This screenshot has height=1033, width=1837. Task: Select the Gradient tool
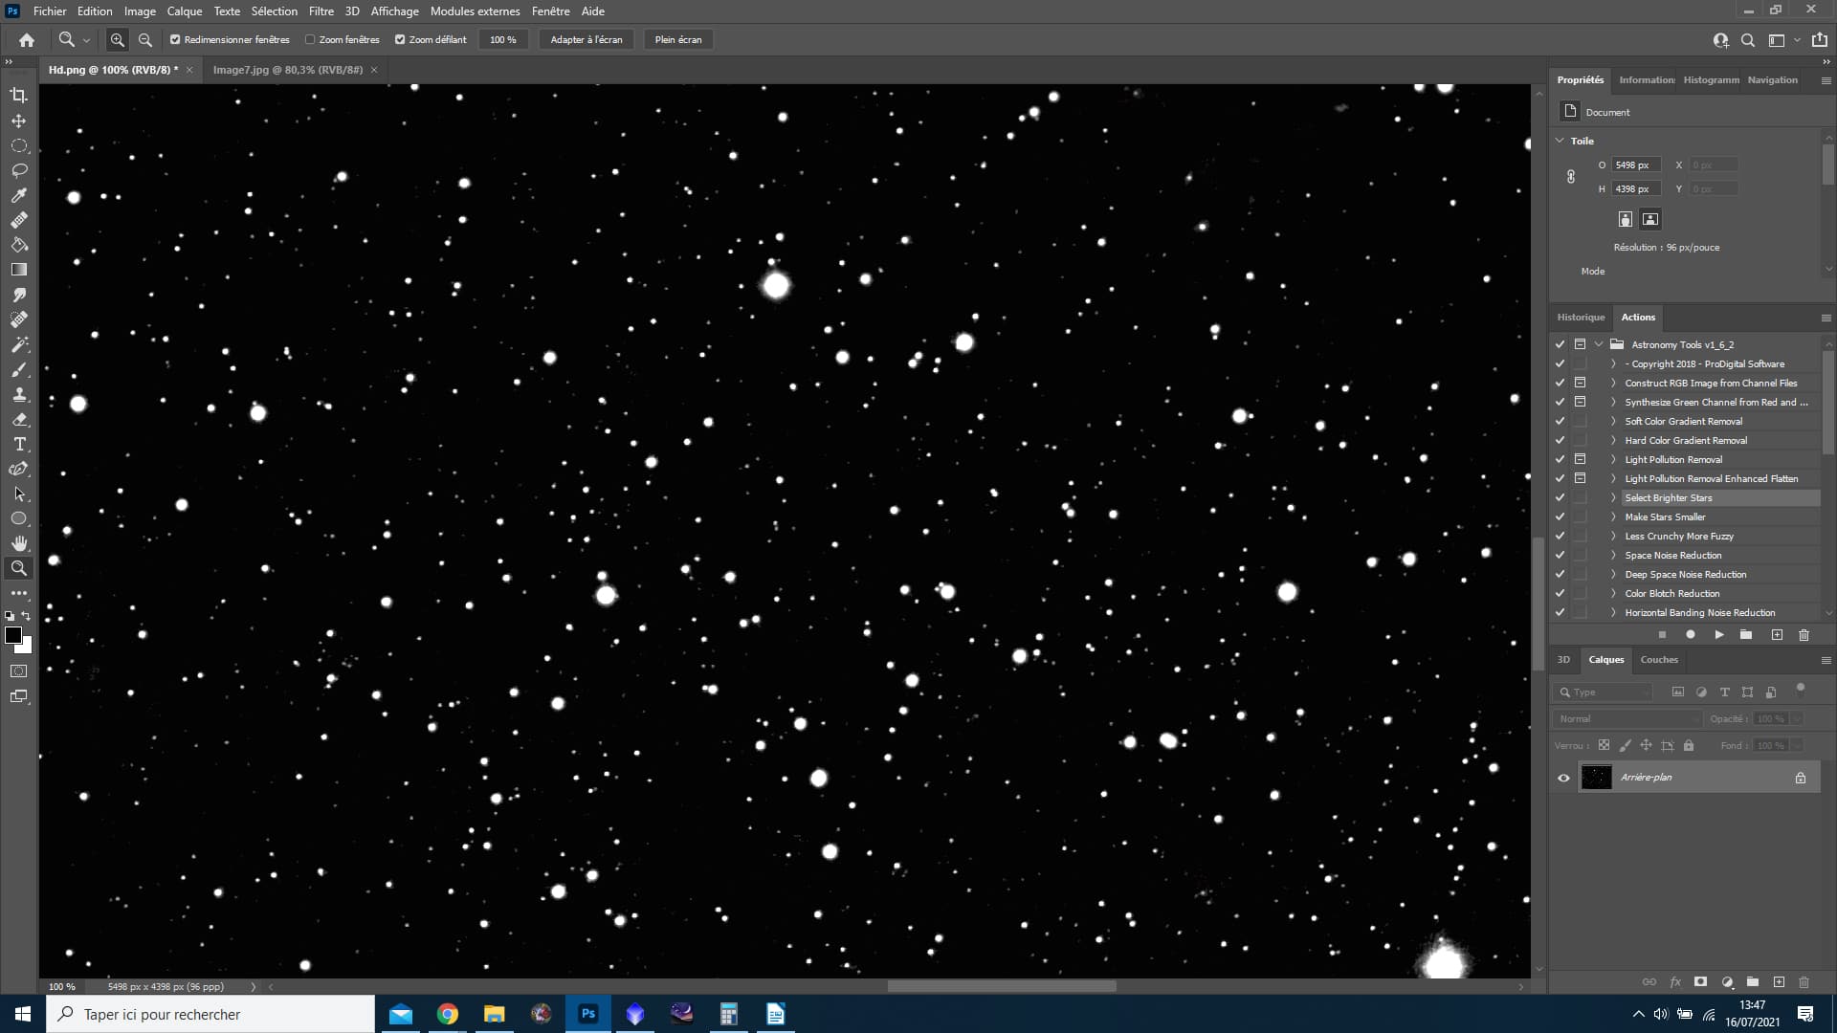point(18,270)
